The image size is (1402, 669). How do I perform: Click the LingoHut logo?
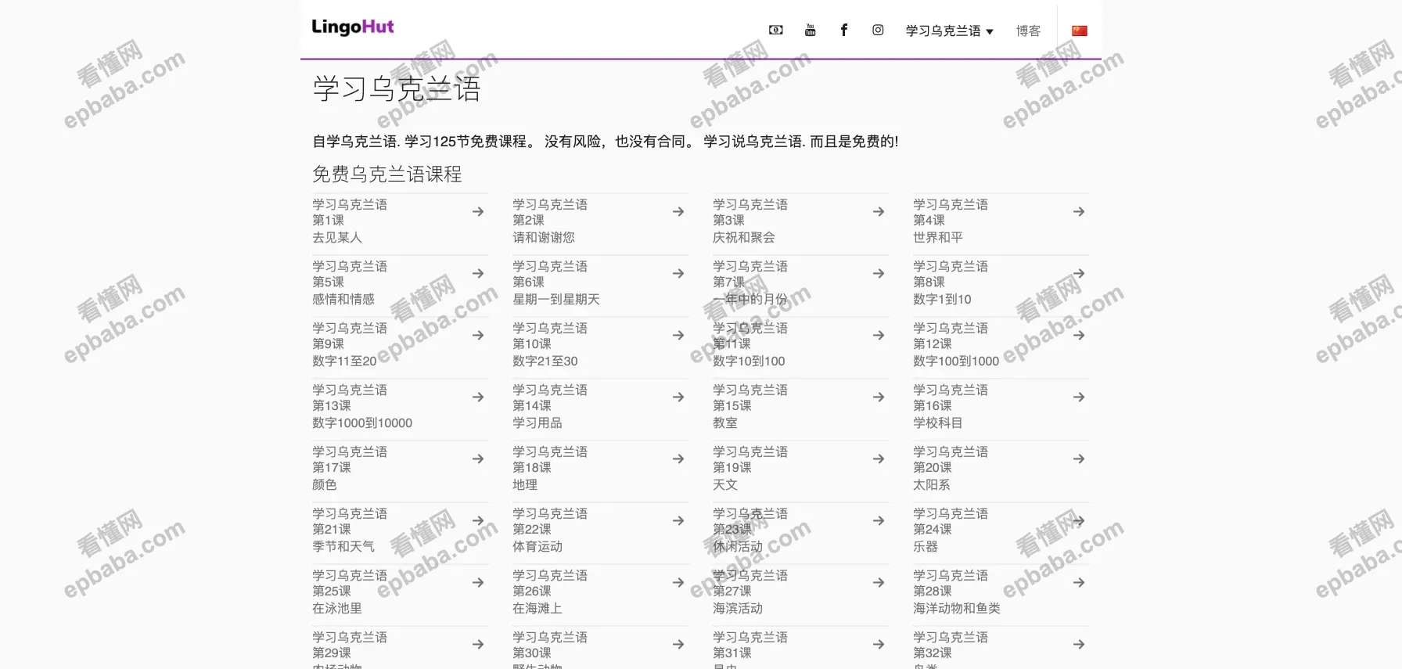(x=353, y=27)
